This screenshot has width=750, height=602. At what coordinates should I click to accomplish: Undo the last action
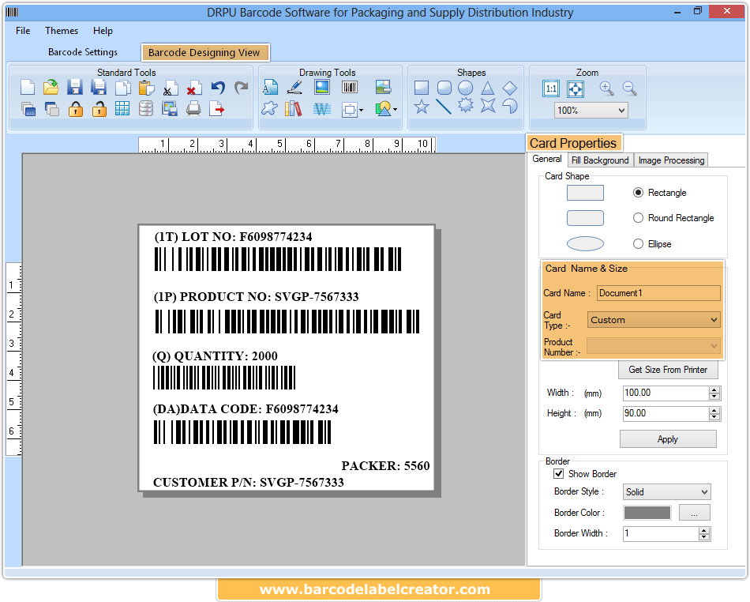pos(218,88)
